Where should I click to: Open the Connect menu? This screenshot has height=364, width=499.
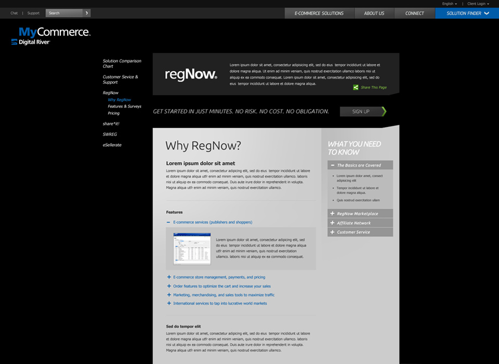[415, 14]
